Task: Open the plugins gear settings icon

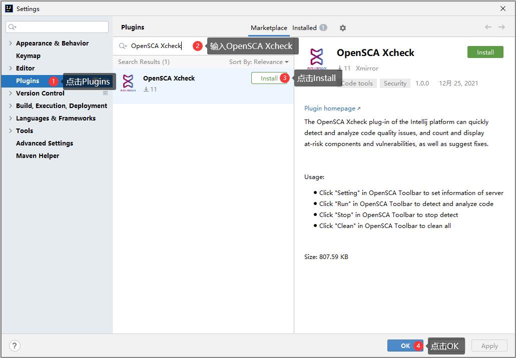Action: point(342,28)
